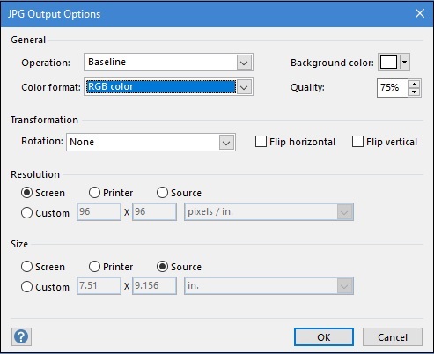Select Printer under Size

coord(94,267)
